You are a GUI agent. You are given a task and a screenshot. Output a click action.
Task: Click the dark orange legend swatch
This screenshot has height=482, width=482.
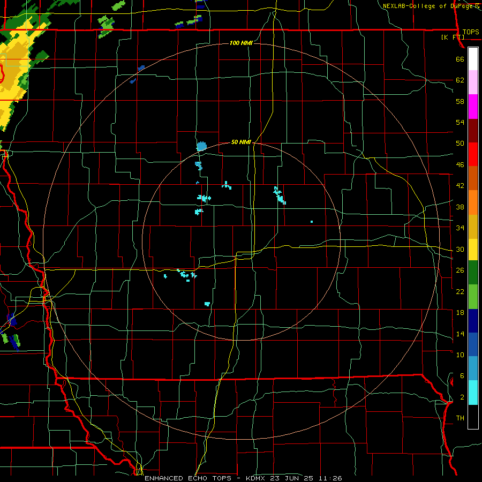(x=473, y=178)
